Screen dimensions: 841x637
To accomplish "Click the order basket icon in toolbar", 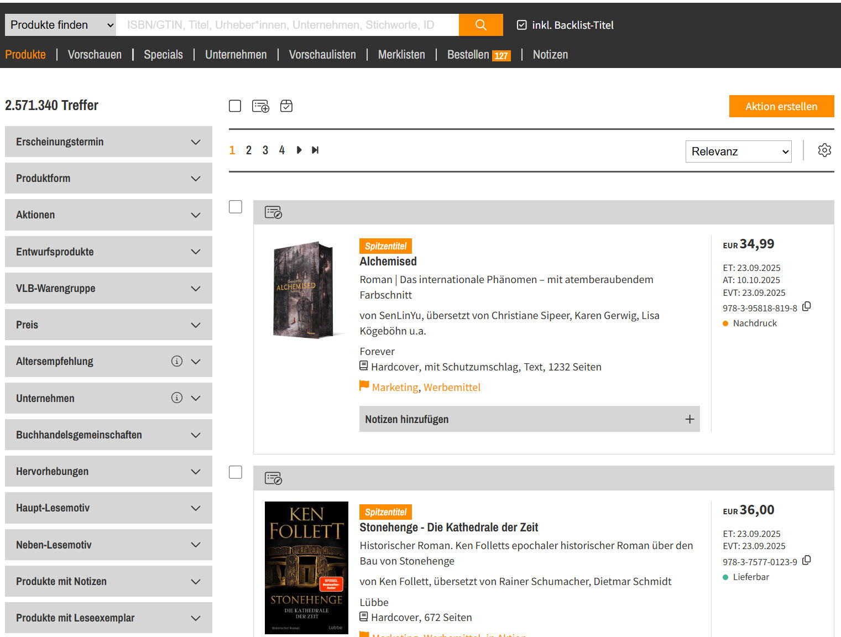I will 286,106.
